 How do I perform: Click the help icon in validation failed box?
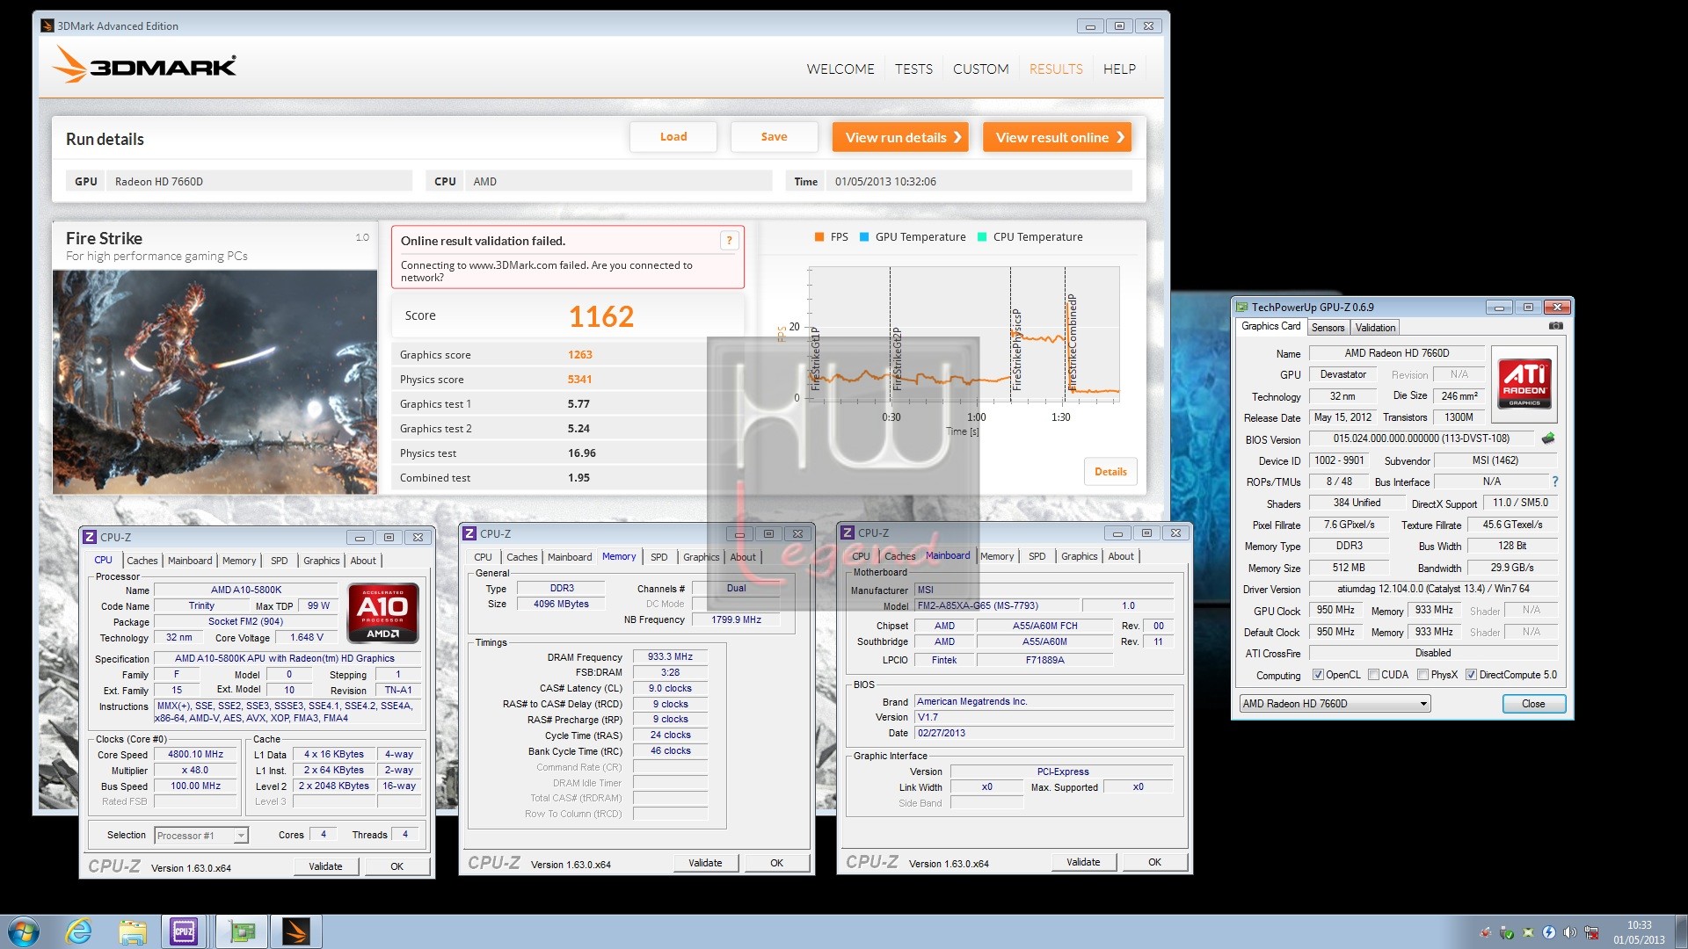728,241
